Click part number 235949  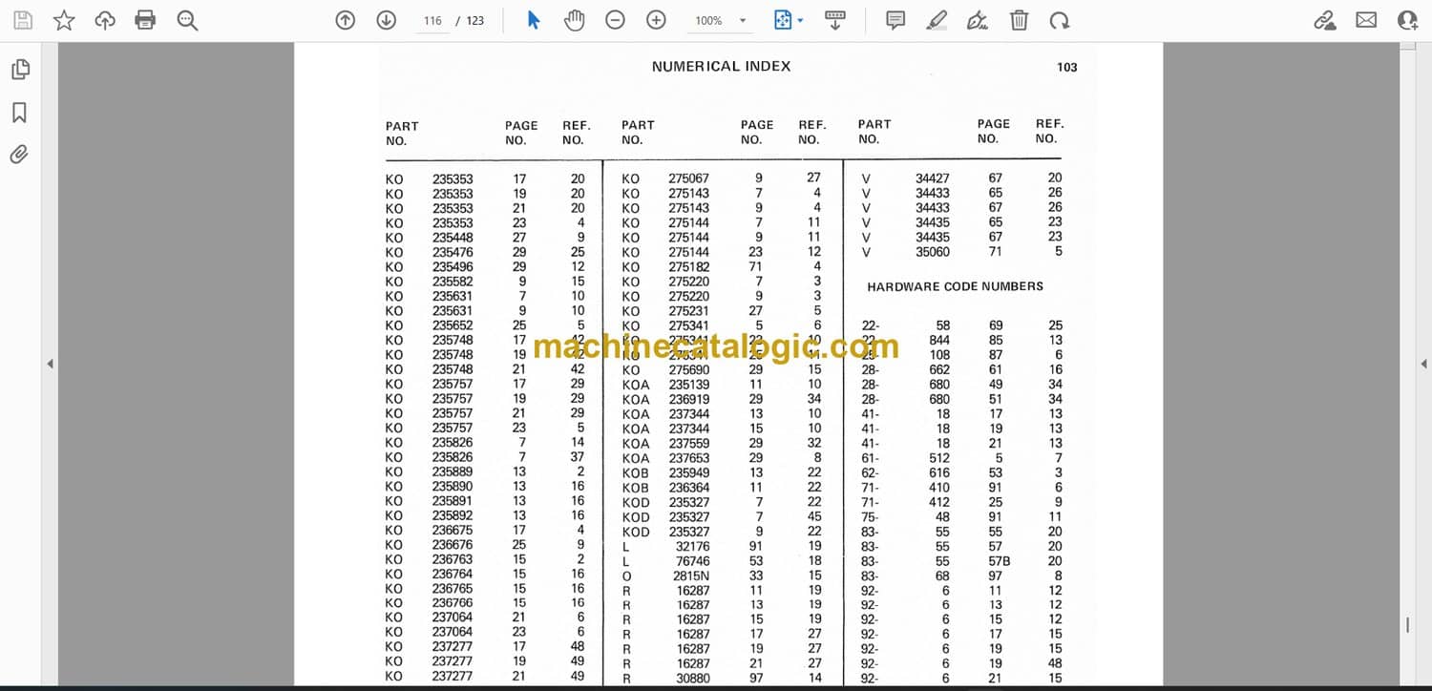[x=688, y=472]
